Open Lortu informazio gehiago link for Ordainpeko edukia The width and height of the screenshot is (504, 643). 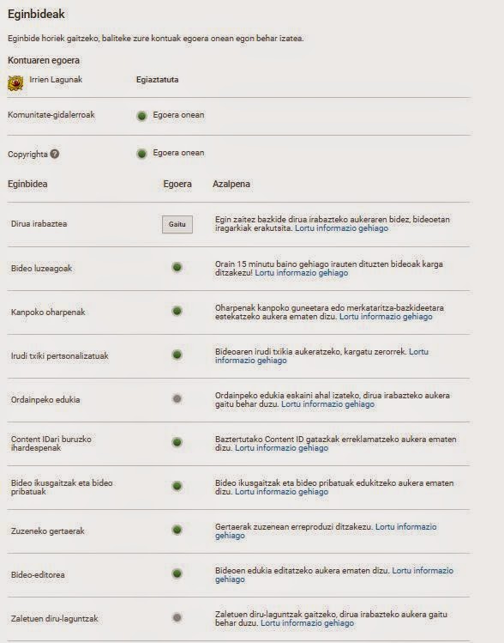[x=327, y=404]
